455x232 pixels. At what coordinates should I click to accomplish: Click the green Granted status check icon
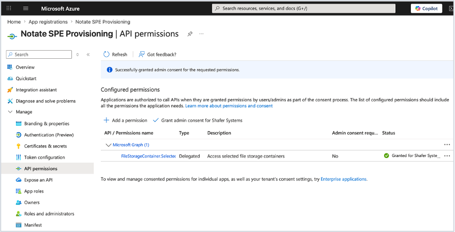coord(386,156)
